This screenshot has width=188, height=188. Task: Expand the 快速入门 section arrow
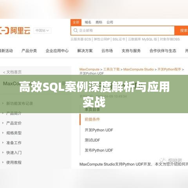pyautogui.click(x=3, y=152)
